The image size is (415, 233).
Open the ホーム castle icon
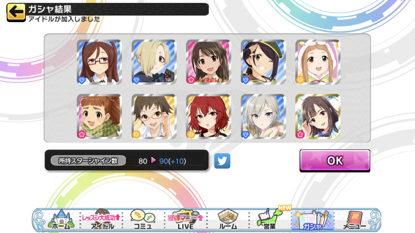61,220
